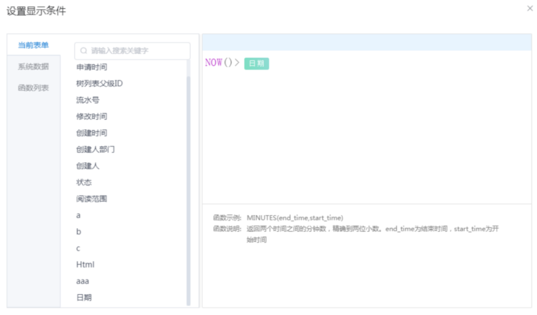Switch to the 当前表单 tab
Viewport: 537px width, 315px height.
coord(33,45)
